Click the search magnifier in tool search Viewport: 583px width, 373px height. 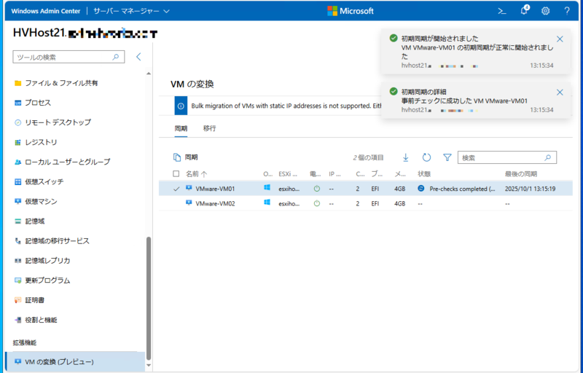(116, 57)
